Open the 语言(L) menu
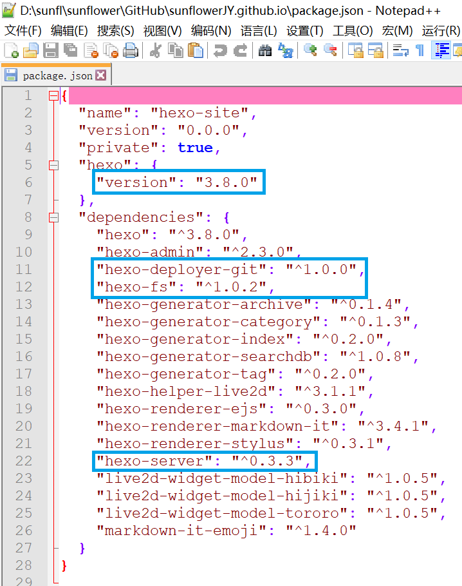Image resolution: width=462 pixels, height=586 pixels. point(259,31)
